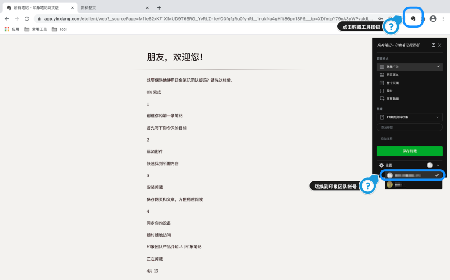Click the Evernote web clipper extension icon

click(x=413, y=18)
